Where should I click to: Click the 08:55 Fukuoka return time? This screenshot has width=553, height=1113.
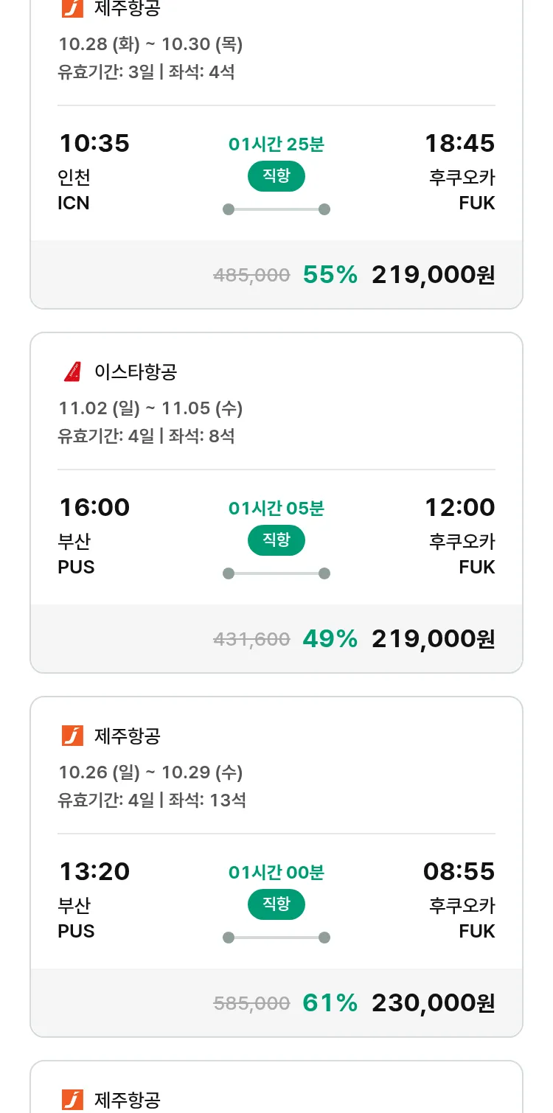[x=459, y=872]
